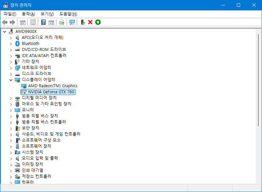Click the 저장소 컨트롤러 icon

(17, 177)
